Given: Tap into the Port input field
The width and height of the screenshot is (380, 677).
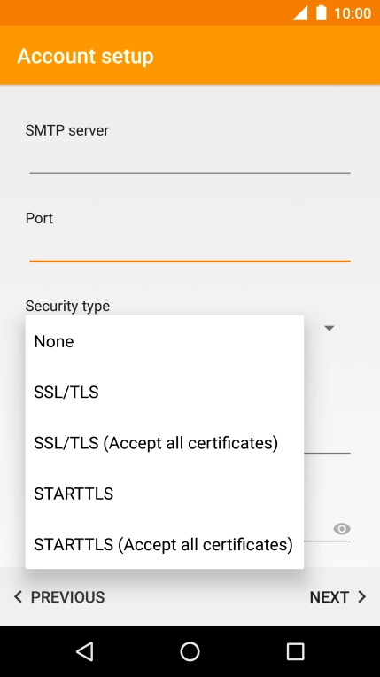Looking at the screenshot, I should tap(190, 248).
